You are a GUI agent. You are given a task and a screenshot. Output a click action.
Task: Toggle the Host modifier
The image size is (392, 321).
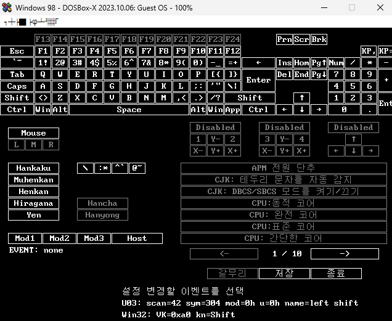coord(137,238)
